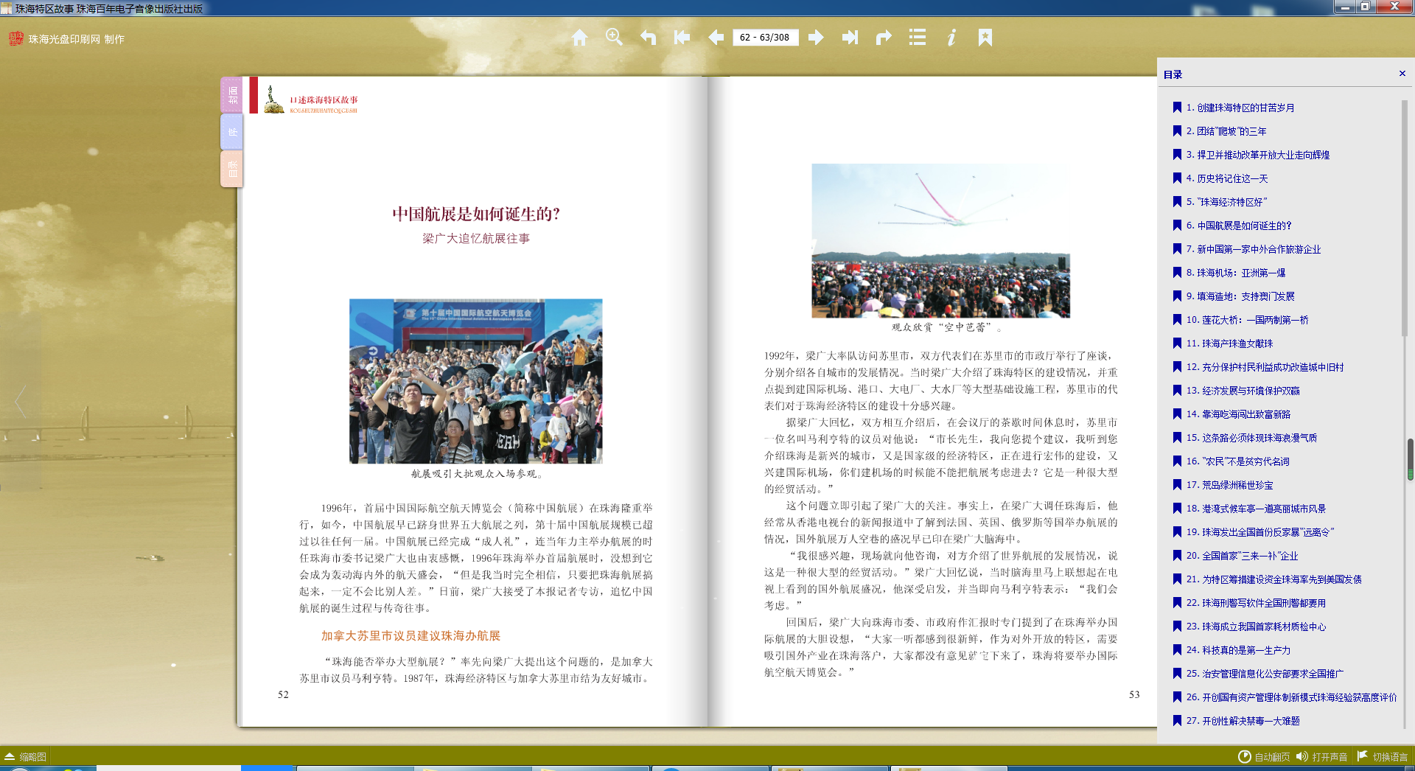Open the 序 preface tab
The height and width of the screenshot is (771, 1415).
pyautogui.click(x=231, y=132)
